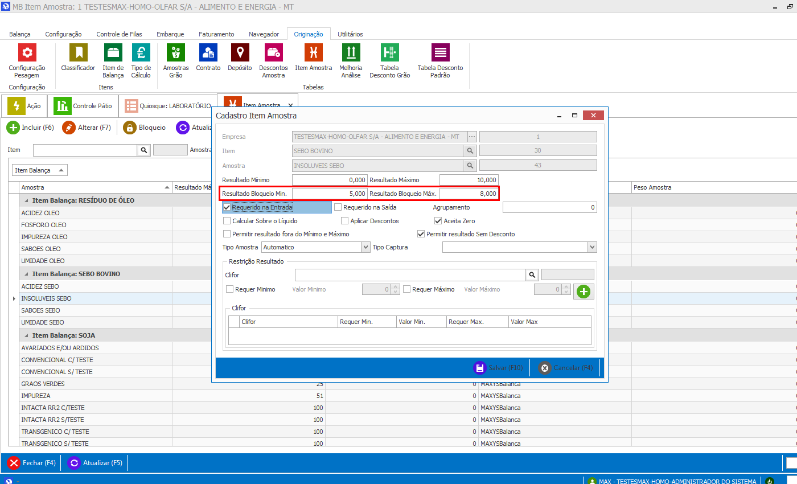This screenshot has height=484, width=797.
Task: Open the Tipo Captura dropdown
Action: point(593,247)
